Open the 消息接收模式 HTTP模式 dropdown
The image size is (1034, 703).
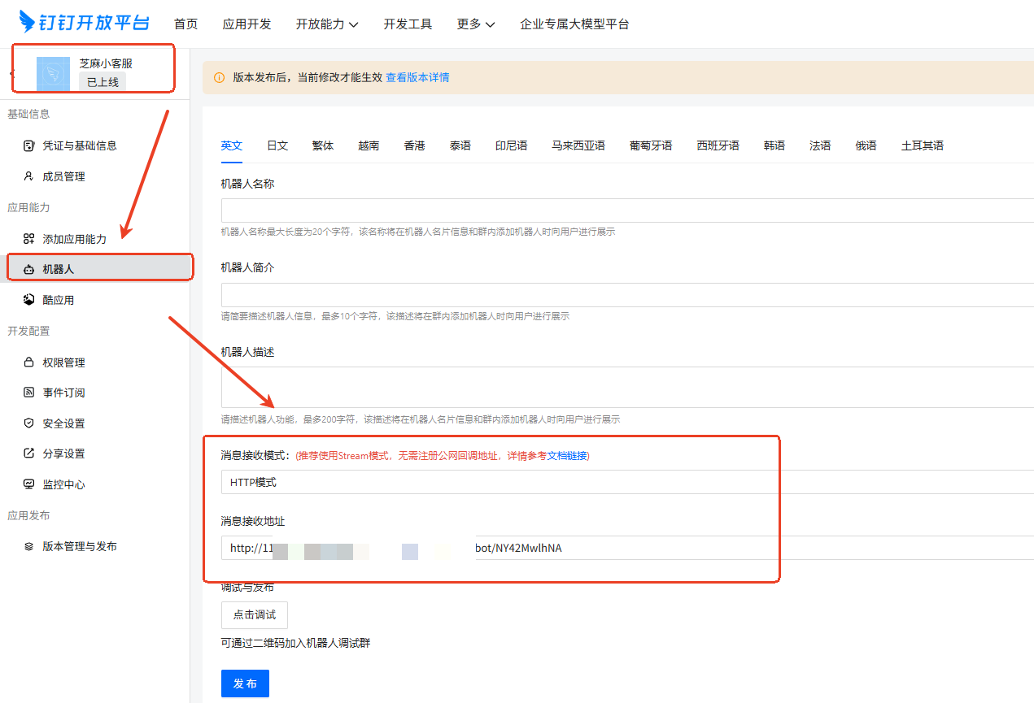(627, 482)
